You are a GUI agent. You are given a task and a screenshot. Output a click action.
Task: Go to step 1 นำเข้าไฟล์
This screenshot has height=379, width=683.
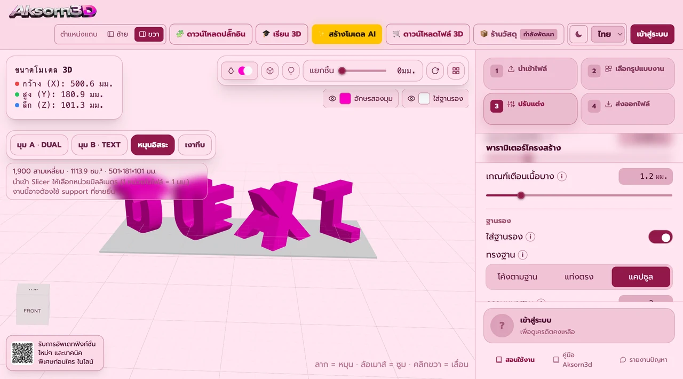pos(530,73)
